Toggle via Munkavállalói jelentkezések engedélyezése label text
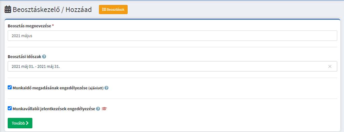 pos(54,109)
